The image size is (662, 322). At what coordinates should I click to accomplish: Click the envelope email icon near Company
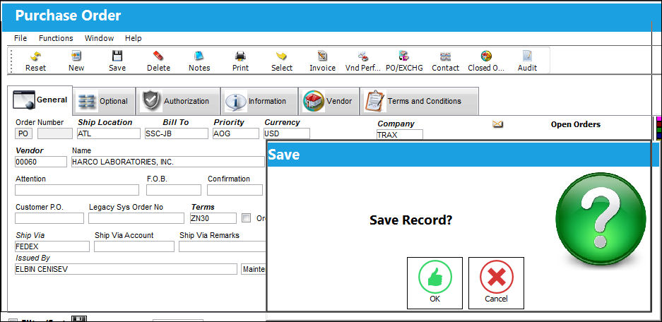[x=498, y=124]
